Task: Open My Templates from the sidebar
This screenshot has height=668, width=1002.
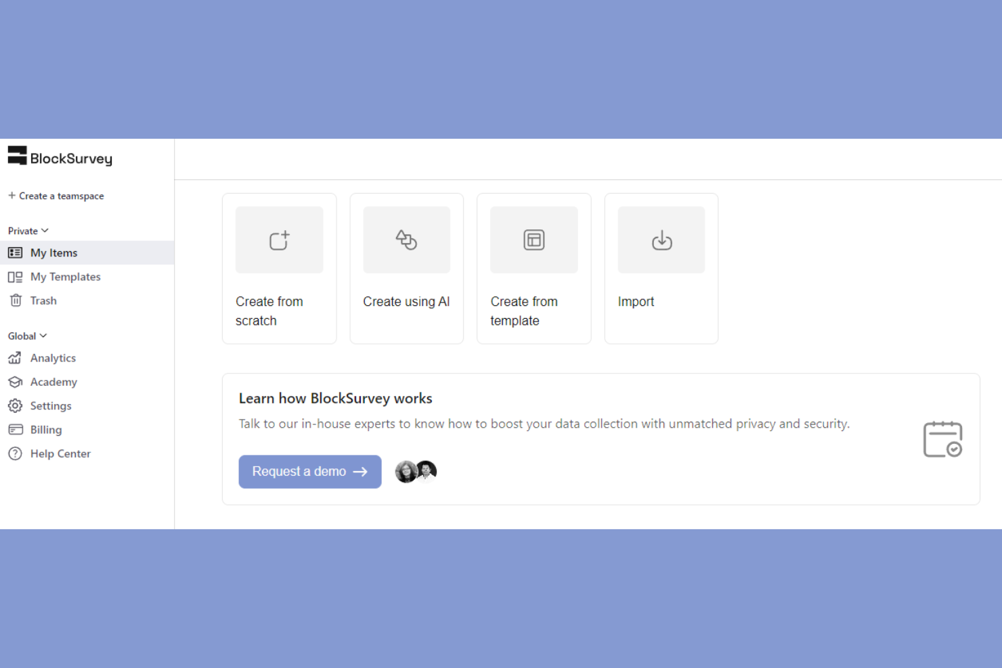Action: pyautogui.click(x=64, y=276)
